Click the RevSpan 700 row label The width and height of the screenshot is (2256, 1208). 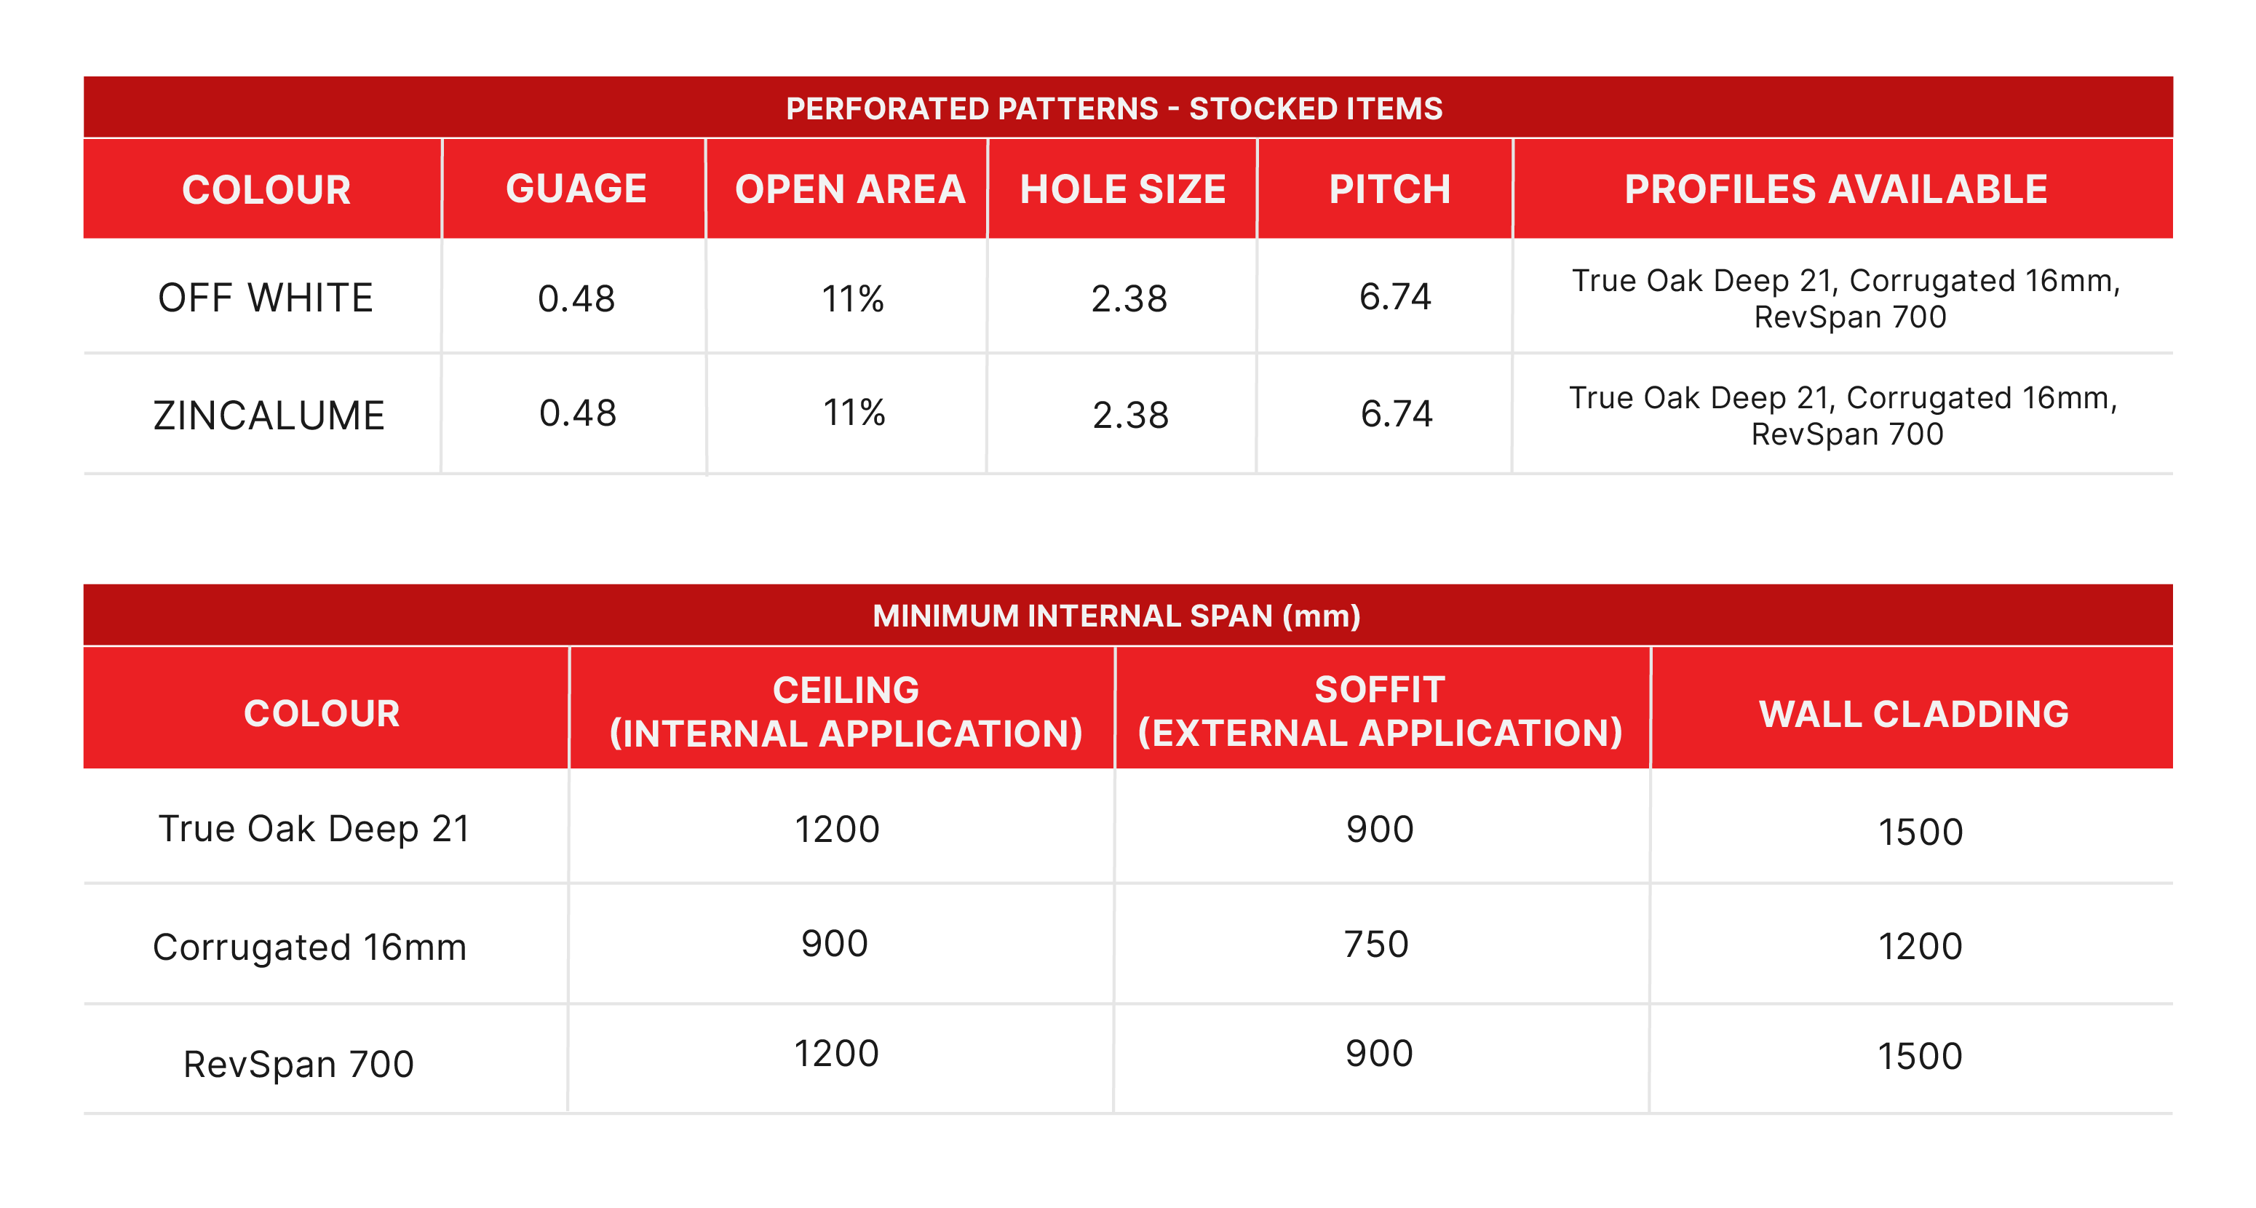click(x=298, y=1063)
